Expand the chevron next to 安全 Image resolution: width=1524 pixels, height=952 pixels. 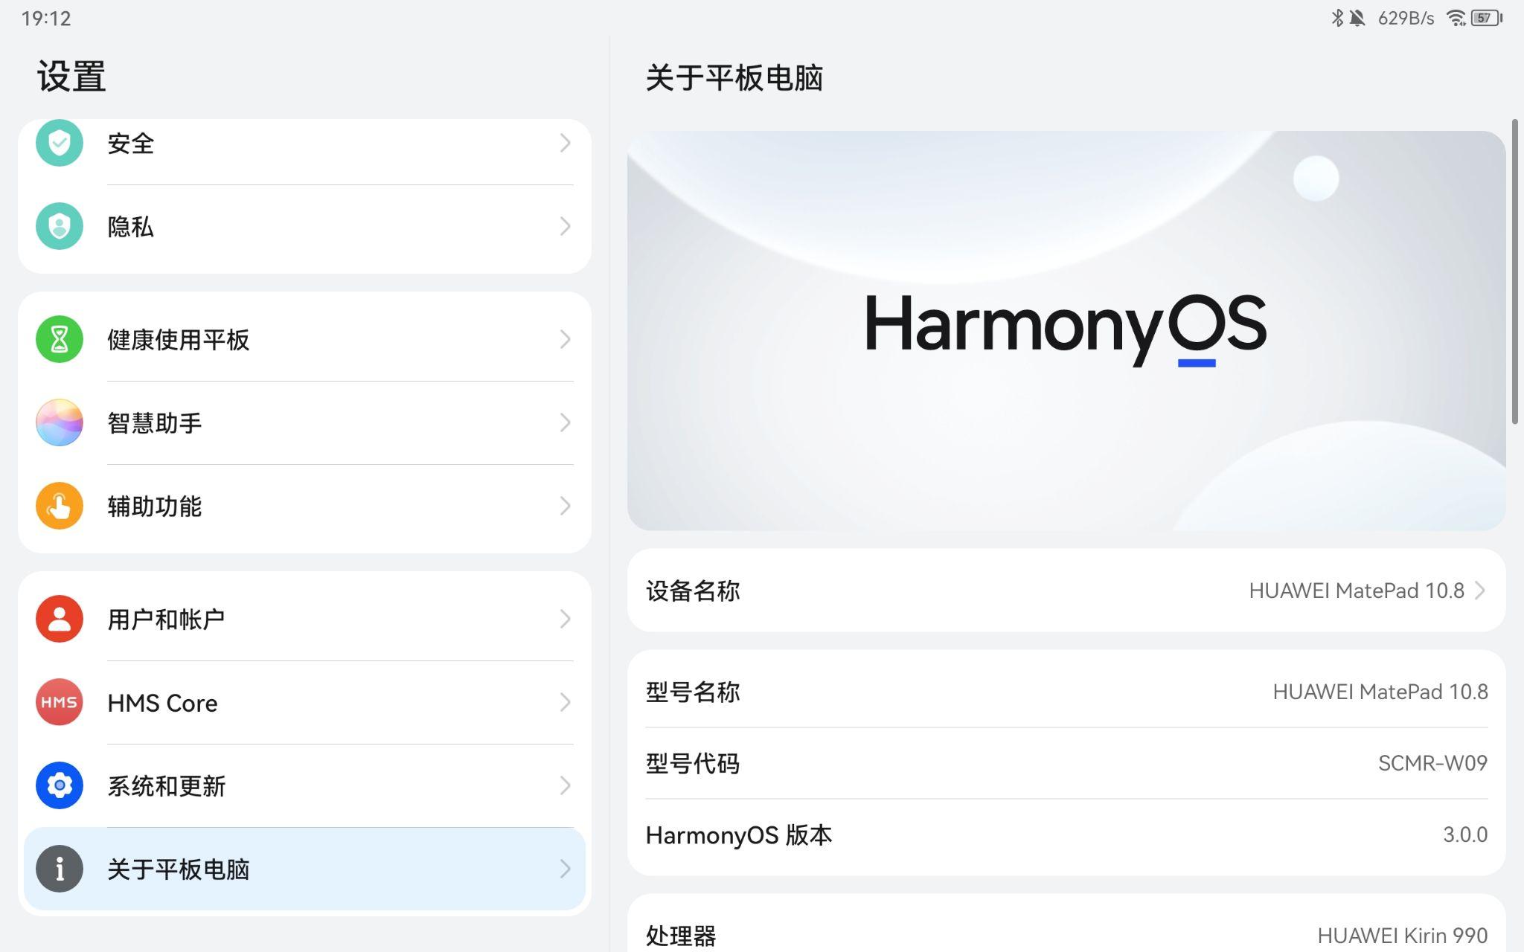pos(566,143)
